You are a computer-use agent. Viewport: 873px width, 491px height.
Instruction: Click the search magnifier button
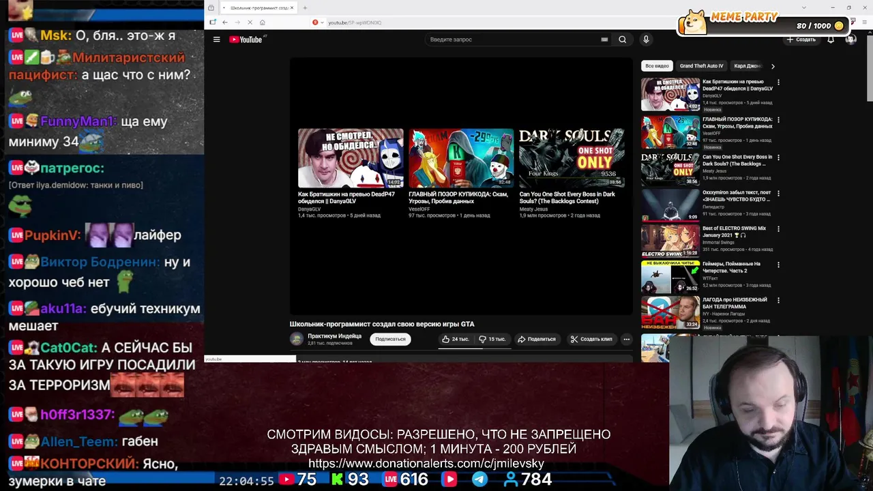pyautogui.click(x=622, y=40)
